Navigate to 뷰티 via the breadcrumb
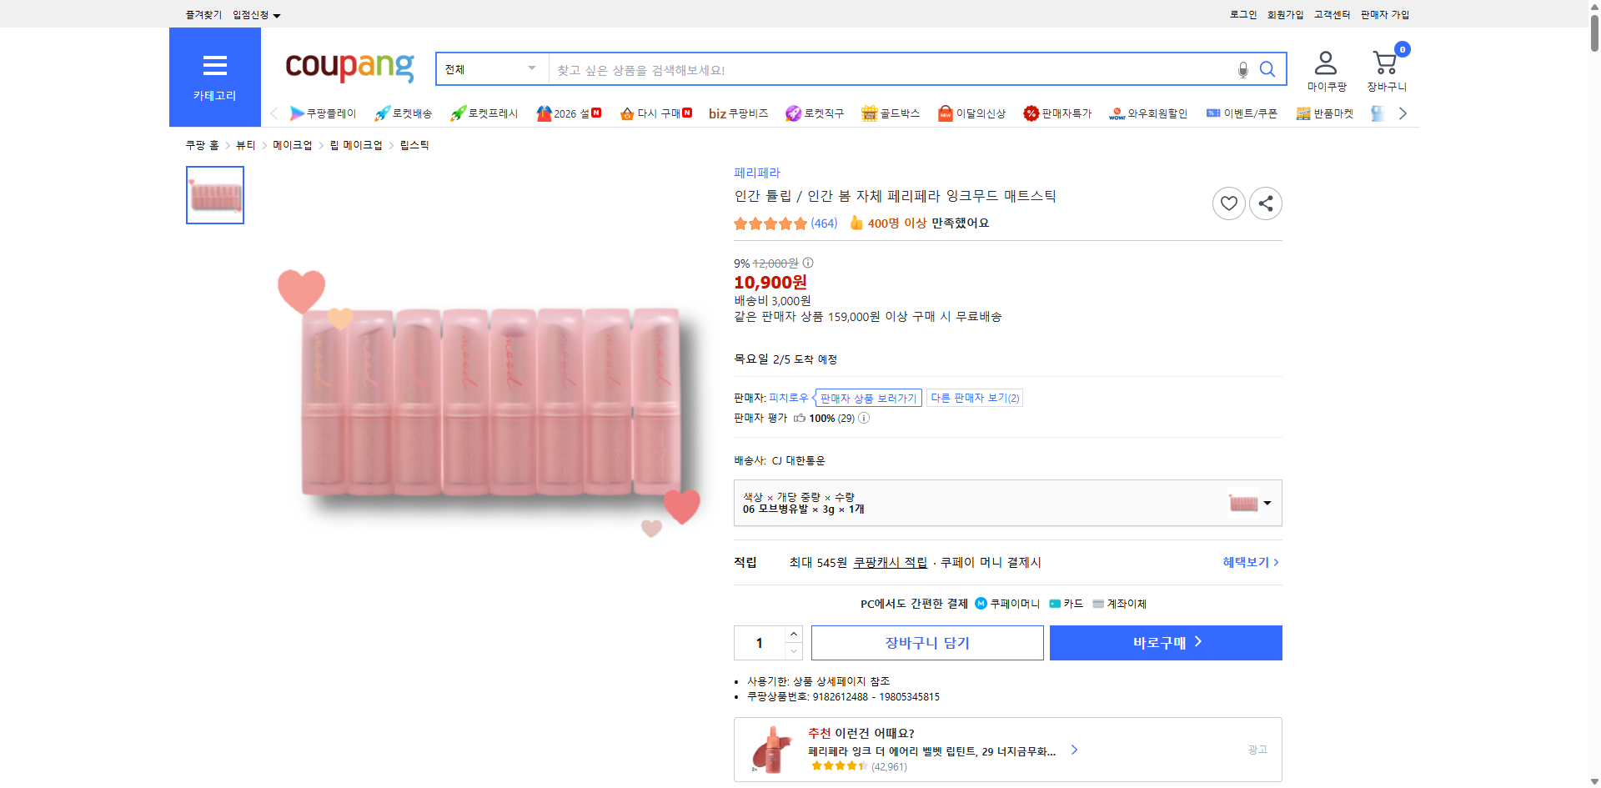Viewport: 1601px width, 788px height. [x=245, y=144]
